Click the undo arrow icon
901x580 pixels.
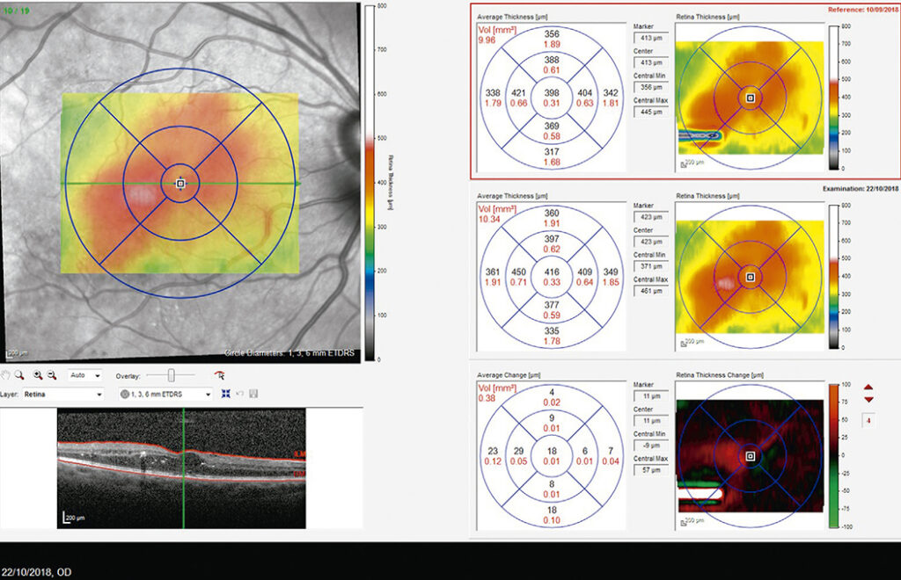tap(239, 395)
